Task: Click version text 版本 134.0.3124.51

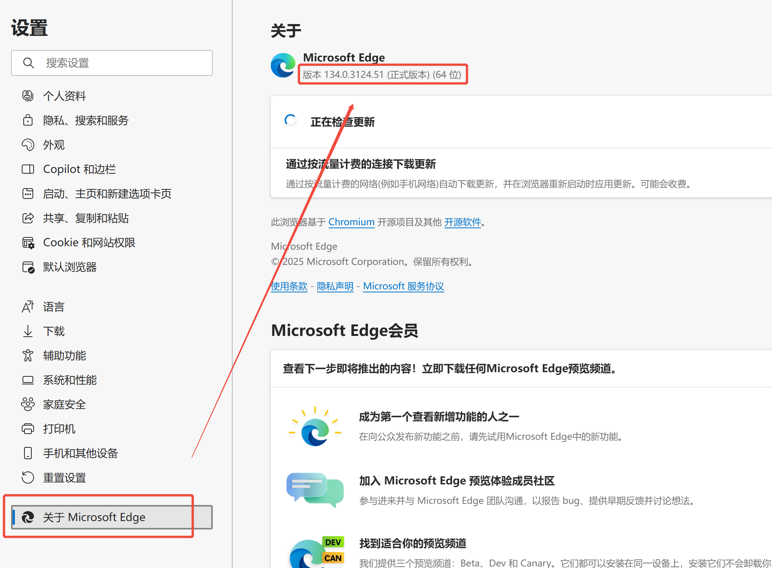Action: [382, 74]
